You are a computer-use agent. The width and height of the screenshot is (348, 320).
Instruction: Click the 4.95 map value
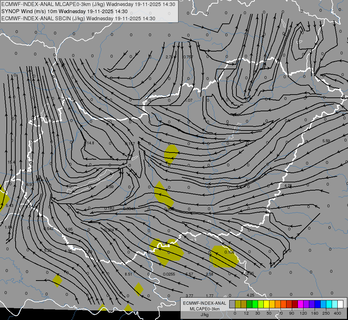69,229
